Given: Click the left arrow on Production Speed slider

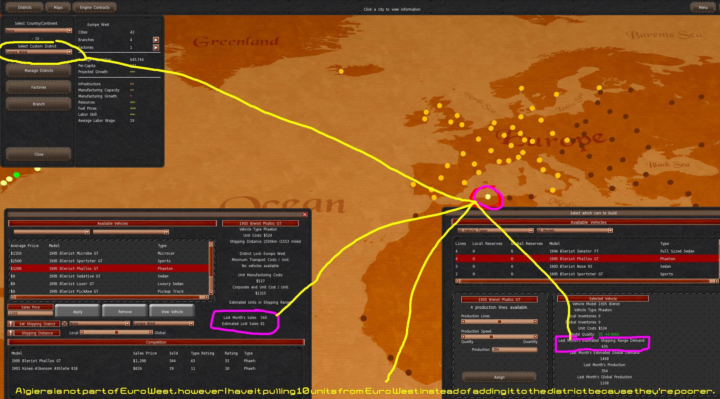Looking at the screenshot, I should pyautogui.click(x=463, y=337).
